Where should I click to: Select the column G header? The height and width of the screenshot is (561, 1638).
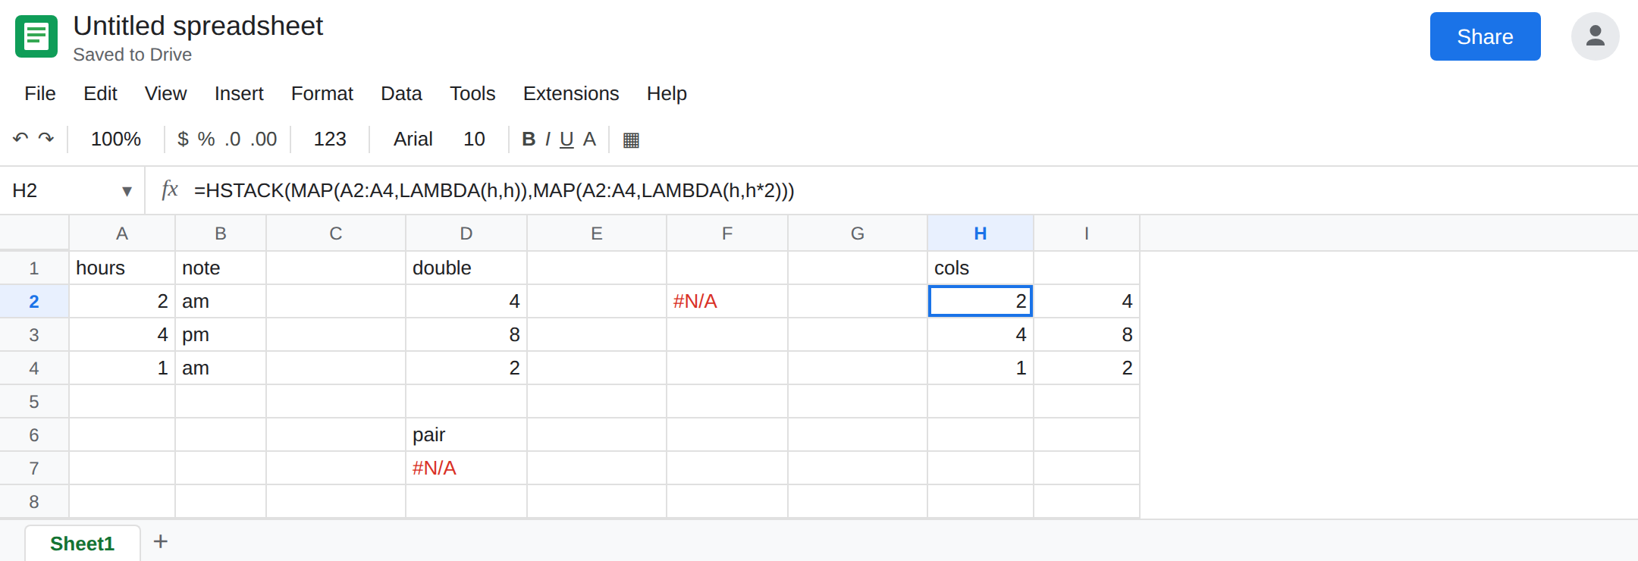click(858, 233)
